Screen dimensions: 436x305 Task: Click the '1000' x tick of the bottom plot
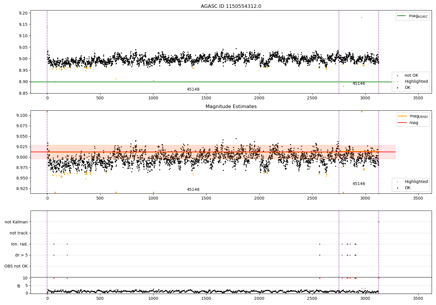tap(153, 298)
